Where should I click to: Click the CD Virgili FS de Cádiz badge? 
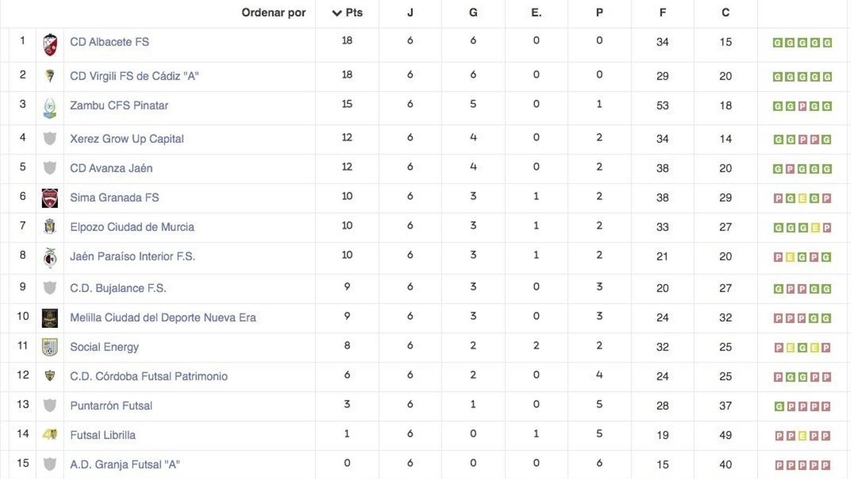pyautogui.click(x=49, y=76)
